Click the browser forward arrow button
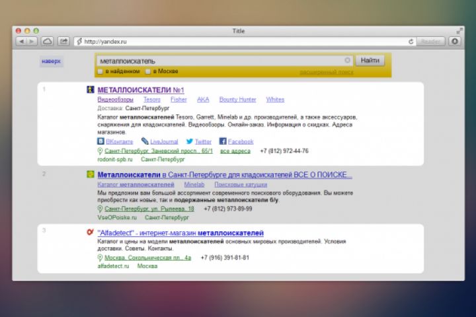The image size is (476, 317). pos(32,42)
